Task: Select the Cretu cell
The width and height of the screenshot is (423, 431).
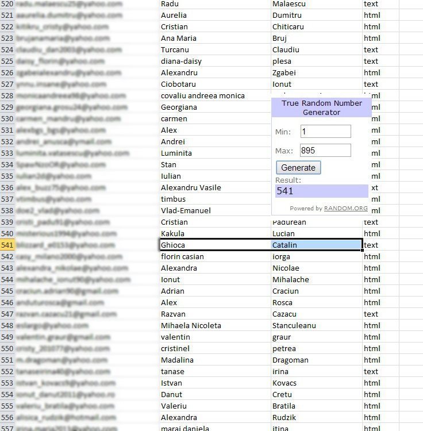Action: (316, 394)
